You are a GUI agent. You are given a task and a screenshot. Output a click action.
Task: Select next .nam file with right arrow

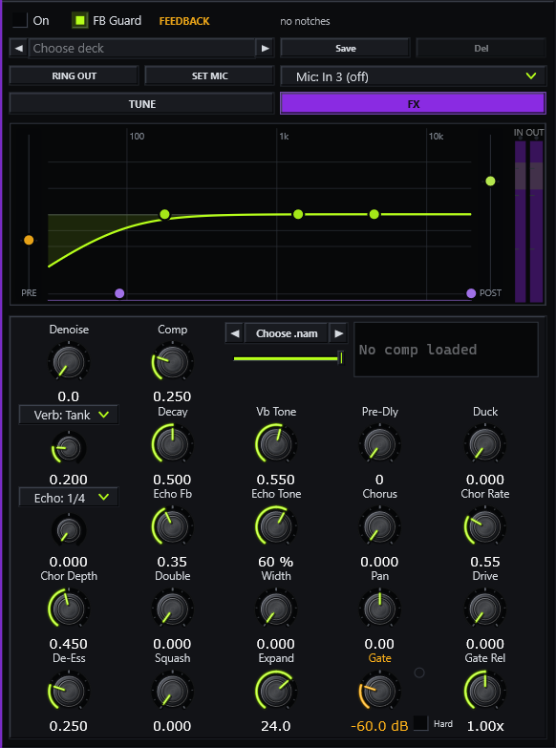(x=338, y=333)
